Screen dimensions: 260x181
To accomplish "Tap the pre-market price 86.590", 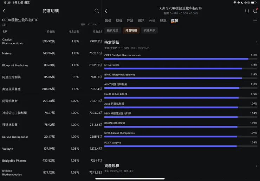I will 174,13.
